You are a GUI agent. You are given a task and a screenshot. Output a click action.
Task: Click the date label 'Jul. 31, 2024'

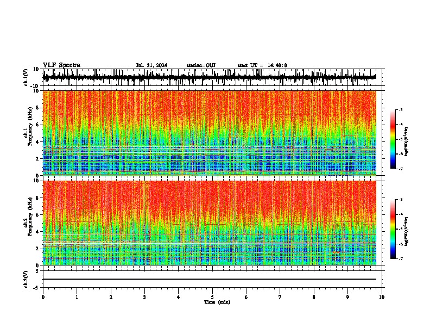pos(151,65)
